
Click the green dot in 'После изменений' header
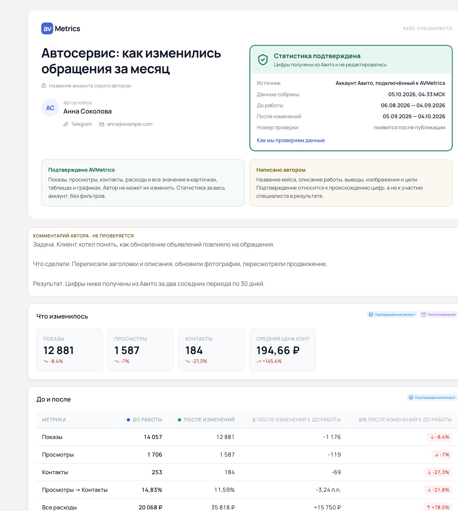pyautogui.click(x=179, y=420)
